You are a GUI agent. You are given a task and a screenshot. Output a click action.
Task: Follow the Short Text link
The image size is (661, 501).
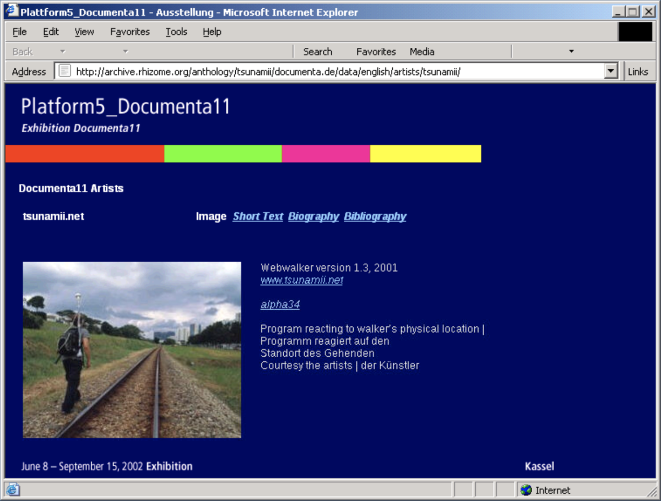click(x=257, y=216)
